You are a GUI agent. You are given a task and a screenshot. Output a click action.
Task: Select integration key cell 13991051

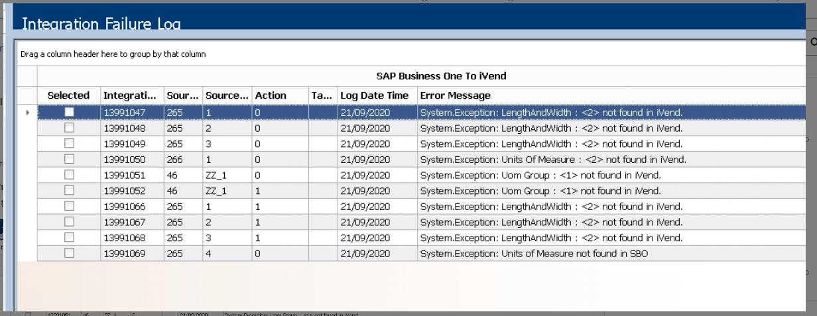point(133,175)
